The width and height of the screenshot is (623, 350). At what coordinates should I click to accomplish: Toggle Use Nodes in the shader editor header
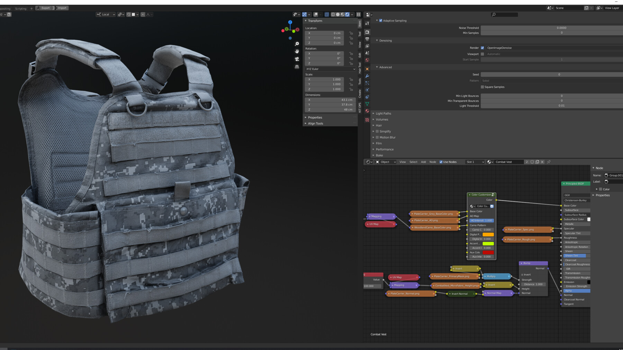click(x=441, y=162)
